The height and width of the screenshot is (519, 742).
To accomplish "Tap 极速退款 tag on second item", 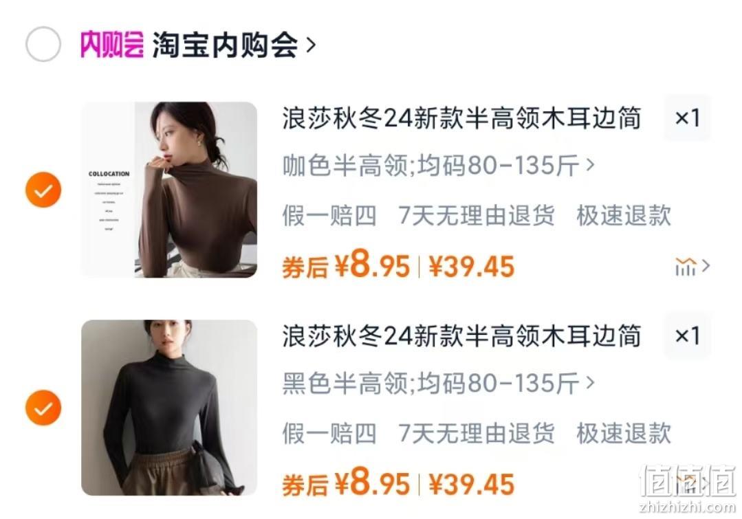I will (624, 433).
